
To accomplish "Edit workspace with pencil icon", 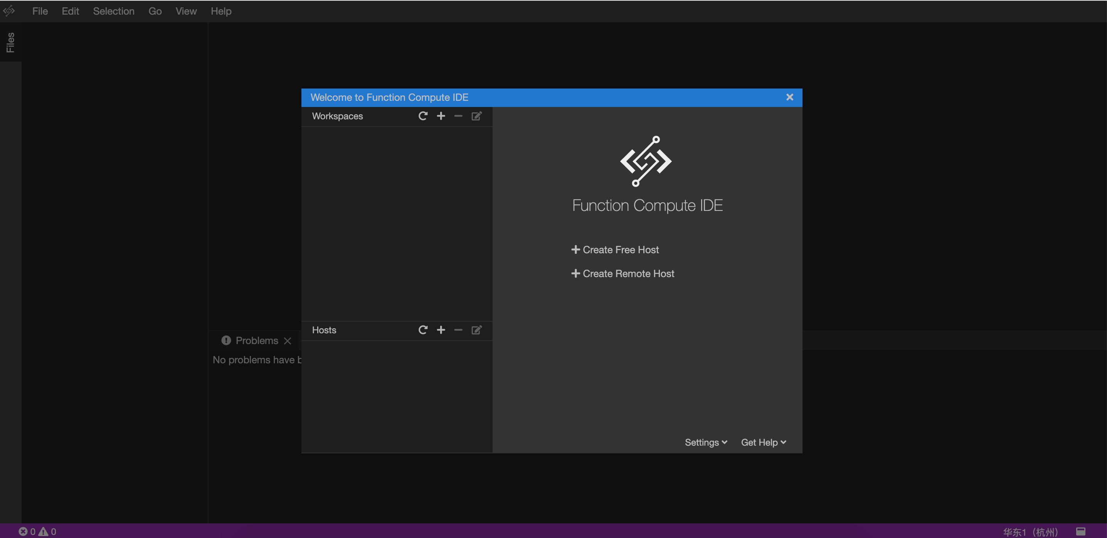I will tap(476, 116).
